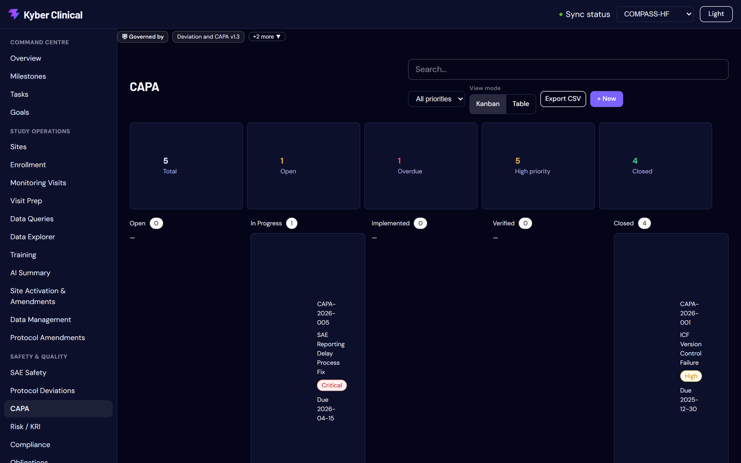Go to Monitoring Visits

point(58,183)
